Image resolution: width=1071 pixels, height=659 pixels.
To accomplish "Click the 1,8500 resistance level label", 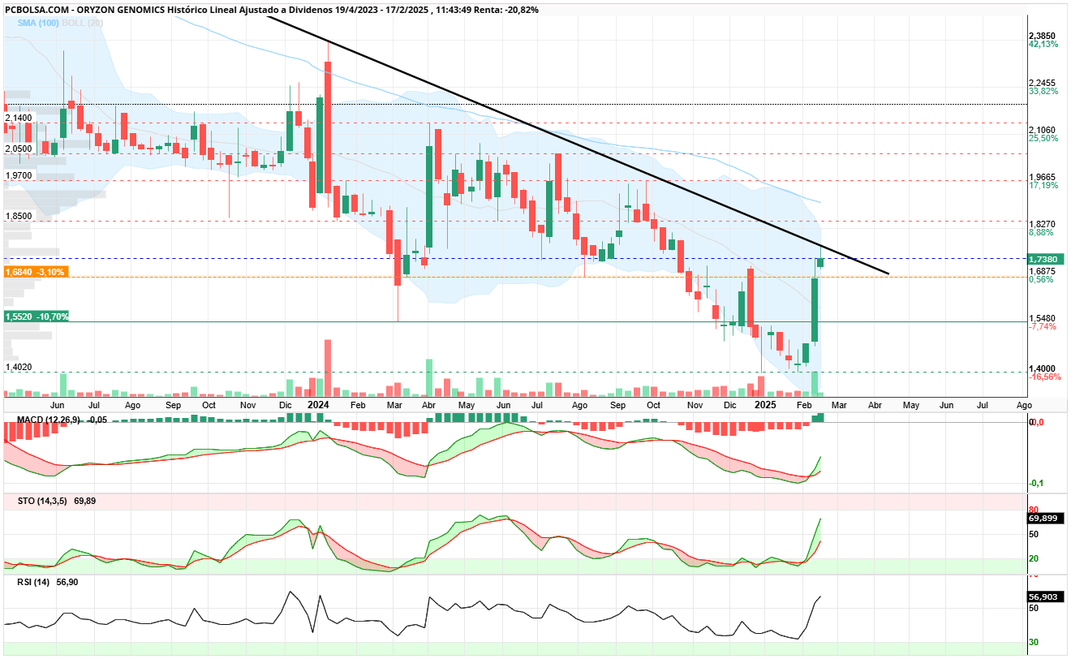I will pyautogui.click(x=19, y=216).
